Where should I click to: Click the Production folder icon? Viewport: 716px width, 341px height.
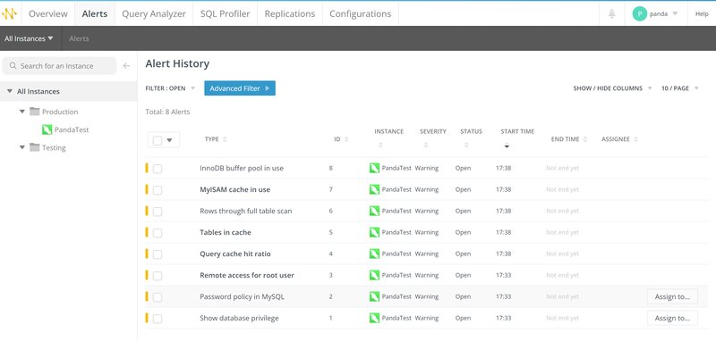pos(35,112)
